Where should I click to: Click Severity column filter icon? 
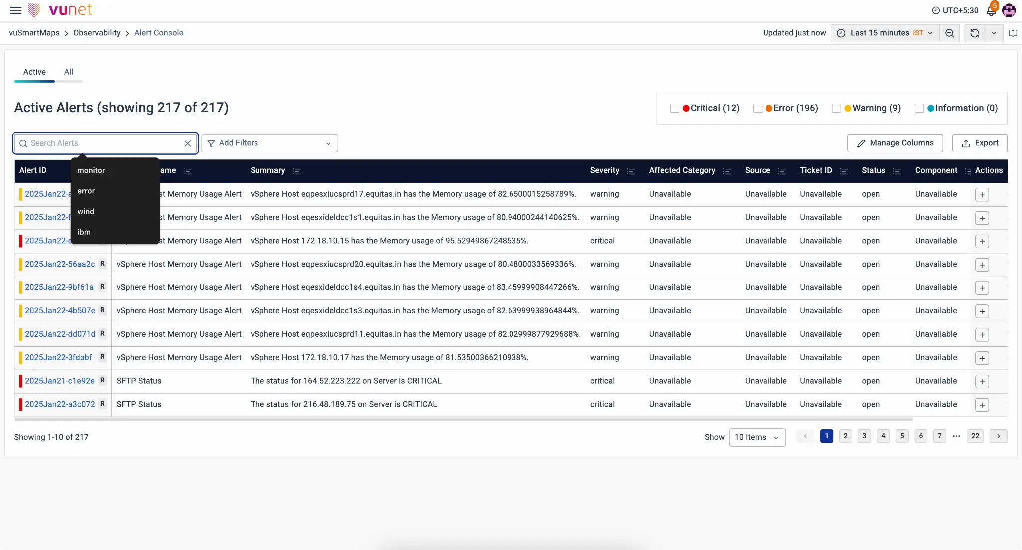point(631,171)
